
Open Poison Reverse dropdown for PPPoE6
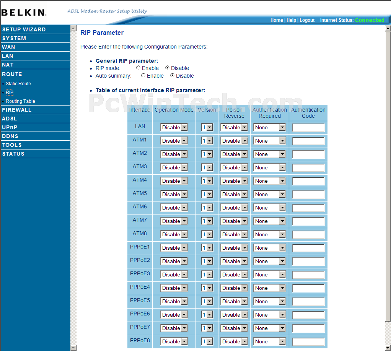[234, 315]
